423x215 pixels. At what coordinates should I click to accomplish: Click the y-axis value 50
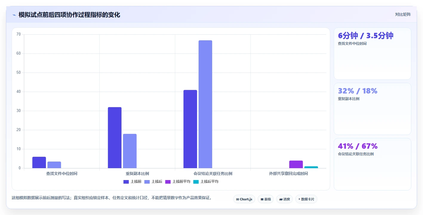tap(19, 73)
